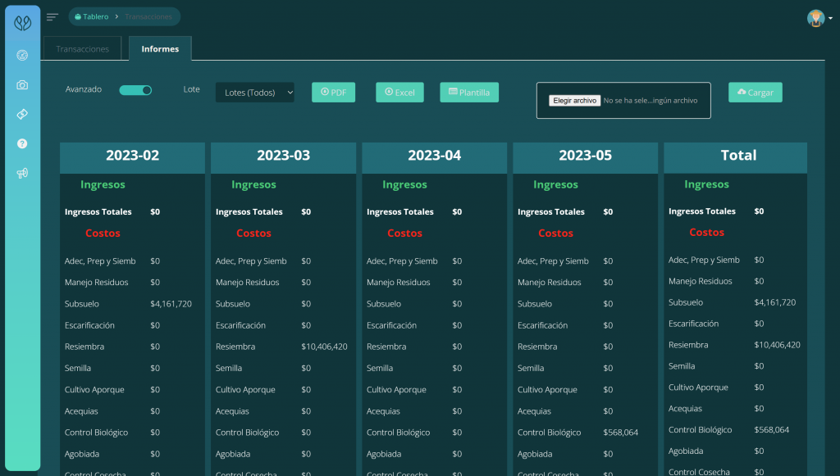Screen dimensions: 840x476
Task: Select the Informes tab
Action: (160, 49)
